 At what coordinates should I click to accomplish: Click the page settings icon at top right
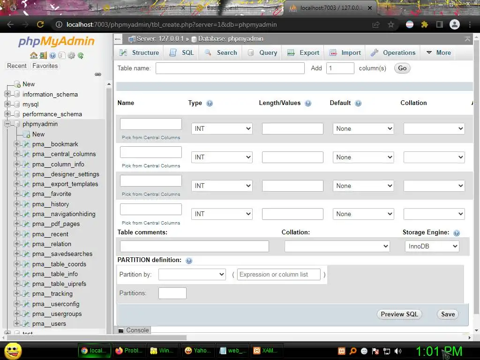click(x=467, y=39)
